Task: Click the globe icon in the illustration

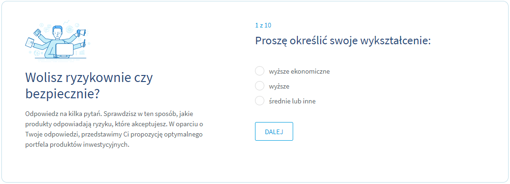Action: pos(37,53)
